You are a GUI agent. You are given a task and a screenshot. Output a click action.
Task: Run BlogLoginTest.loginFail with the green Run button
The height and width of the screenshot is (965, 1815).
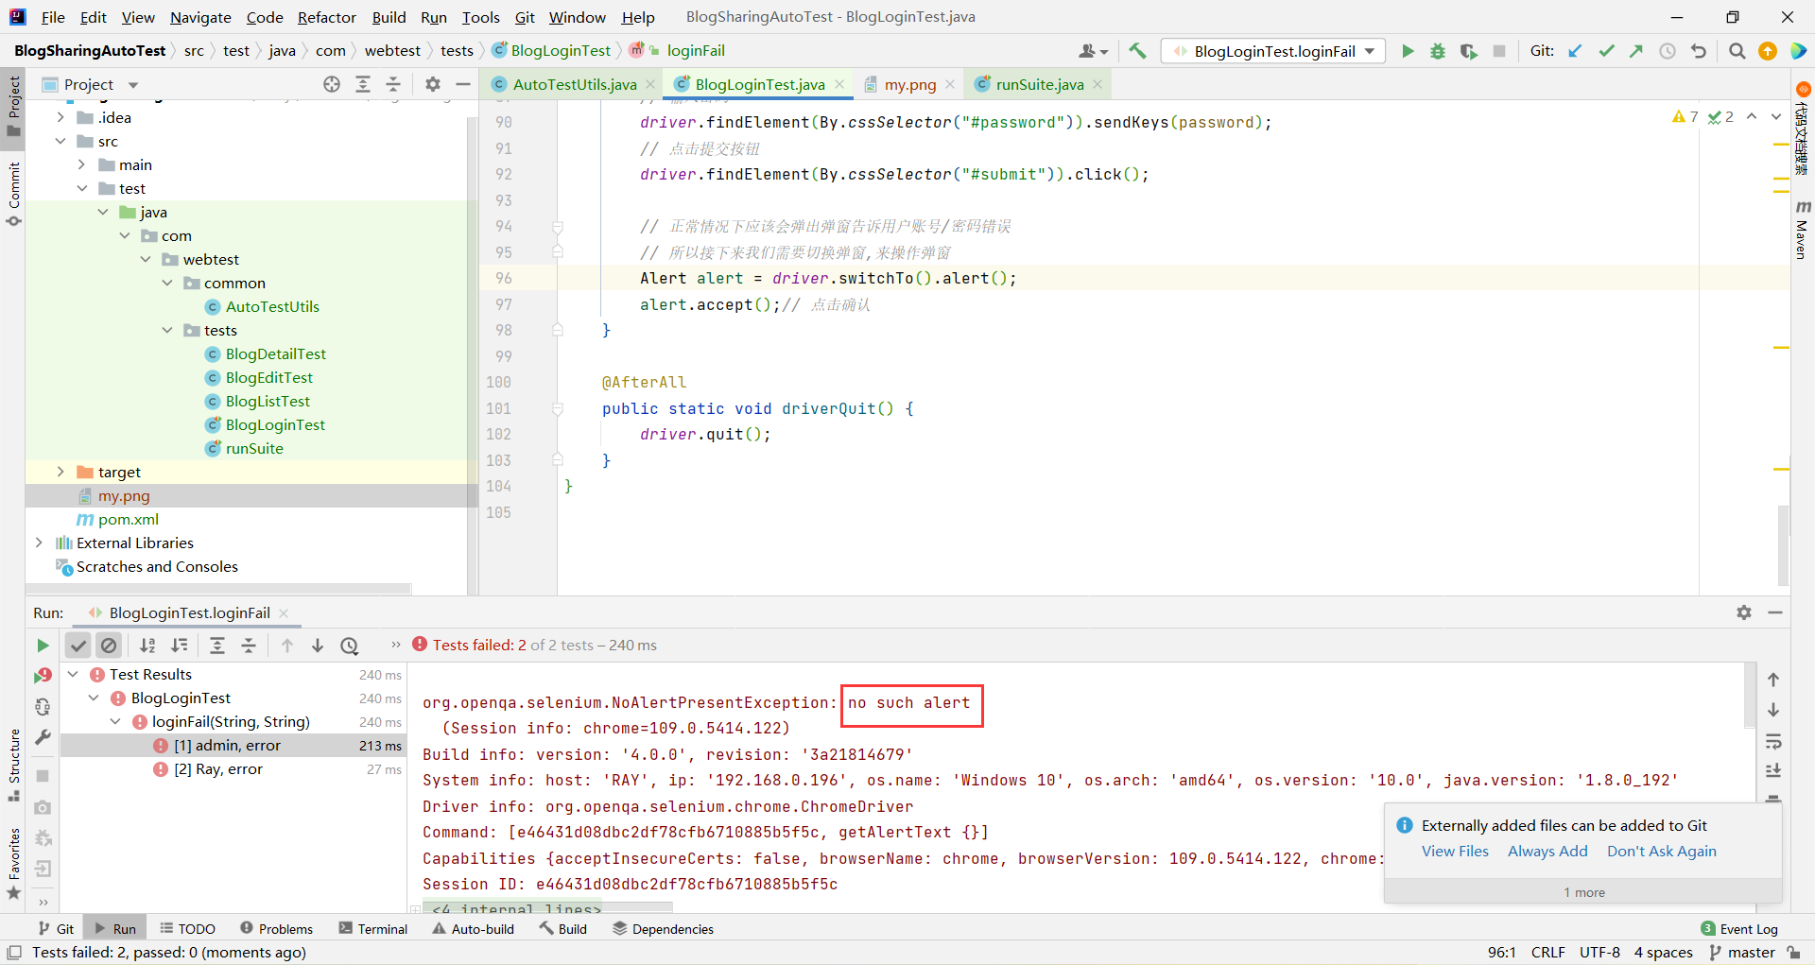point(1408,51)
